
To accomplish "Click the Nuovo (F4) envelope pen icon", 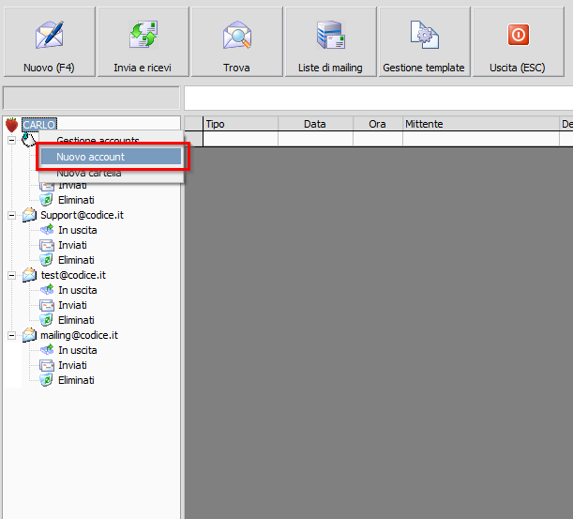I will pos(49,35).
